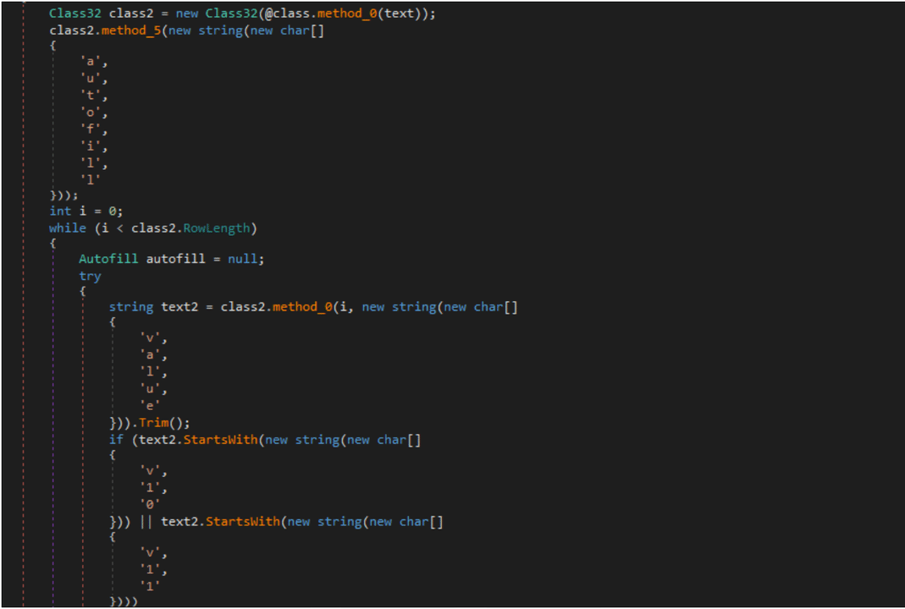The image size is (905, 609).
Task: Select the 'e' character literal
Action: 150,405
